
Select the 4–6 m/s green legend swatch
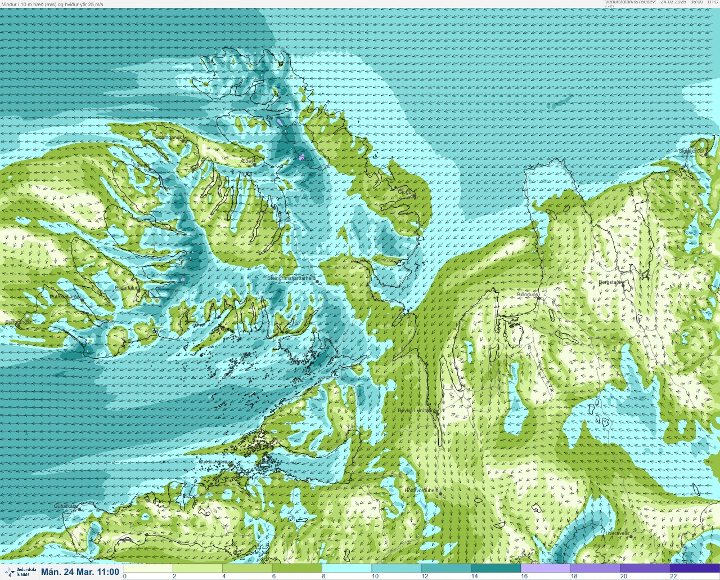coord(247,568)
